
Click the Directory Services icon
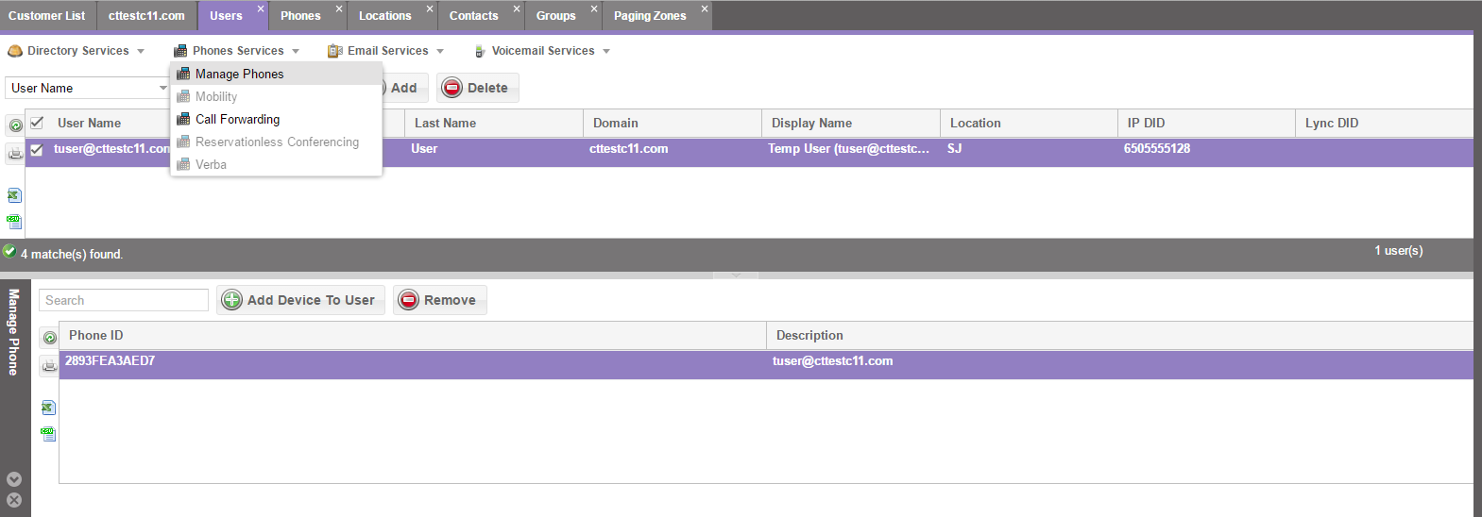point(15,51)
